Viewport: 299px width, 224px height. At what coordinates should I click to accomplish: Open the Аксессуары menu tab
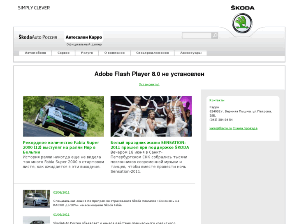pyautogui.click(x=191, y=53)
